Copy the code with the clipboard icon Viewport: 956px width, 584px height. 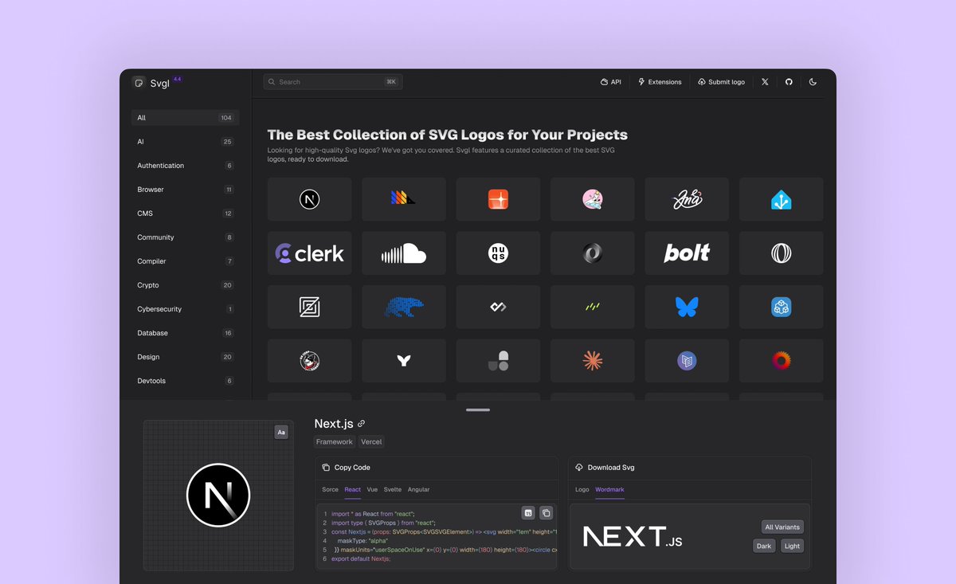546,513
